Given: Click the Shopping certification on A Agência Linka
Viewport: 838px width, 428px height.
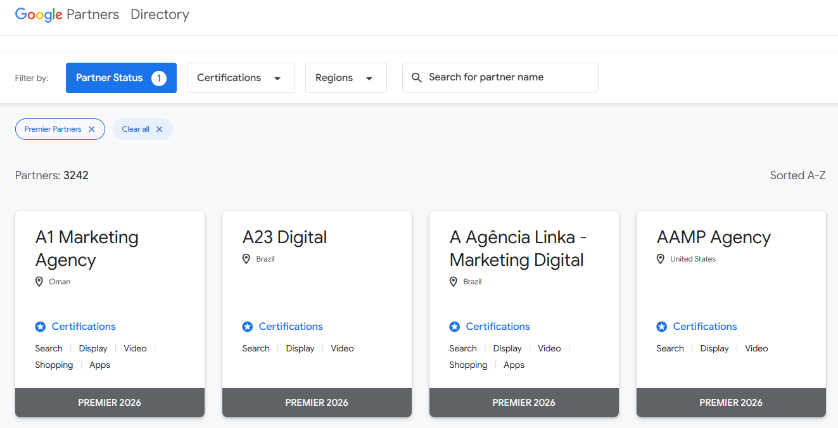Looking at the screenshot, I should coord(468,365).
